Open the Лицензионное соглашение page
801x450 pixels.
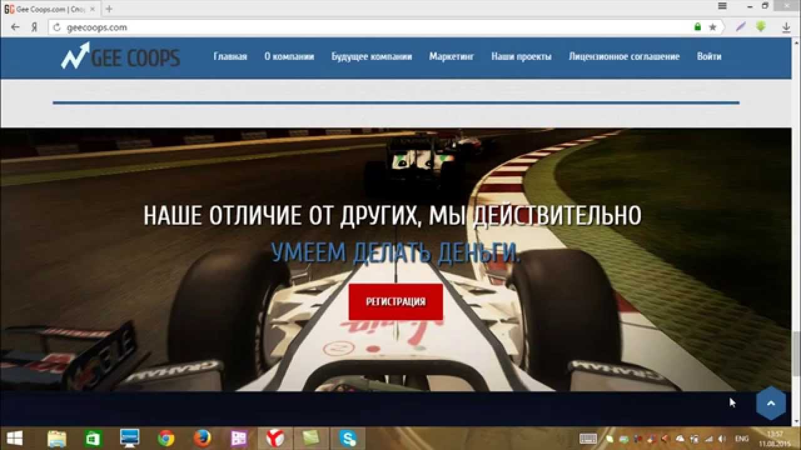(x=624, y=56)
